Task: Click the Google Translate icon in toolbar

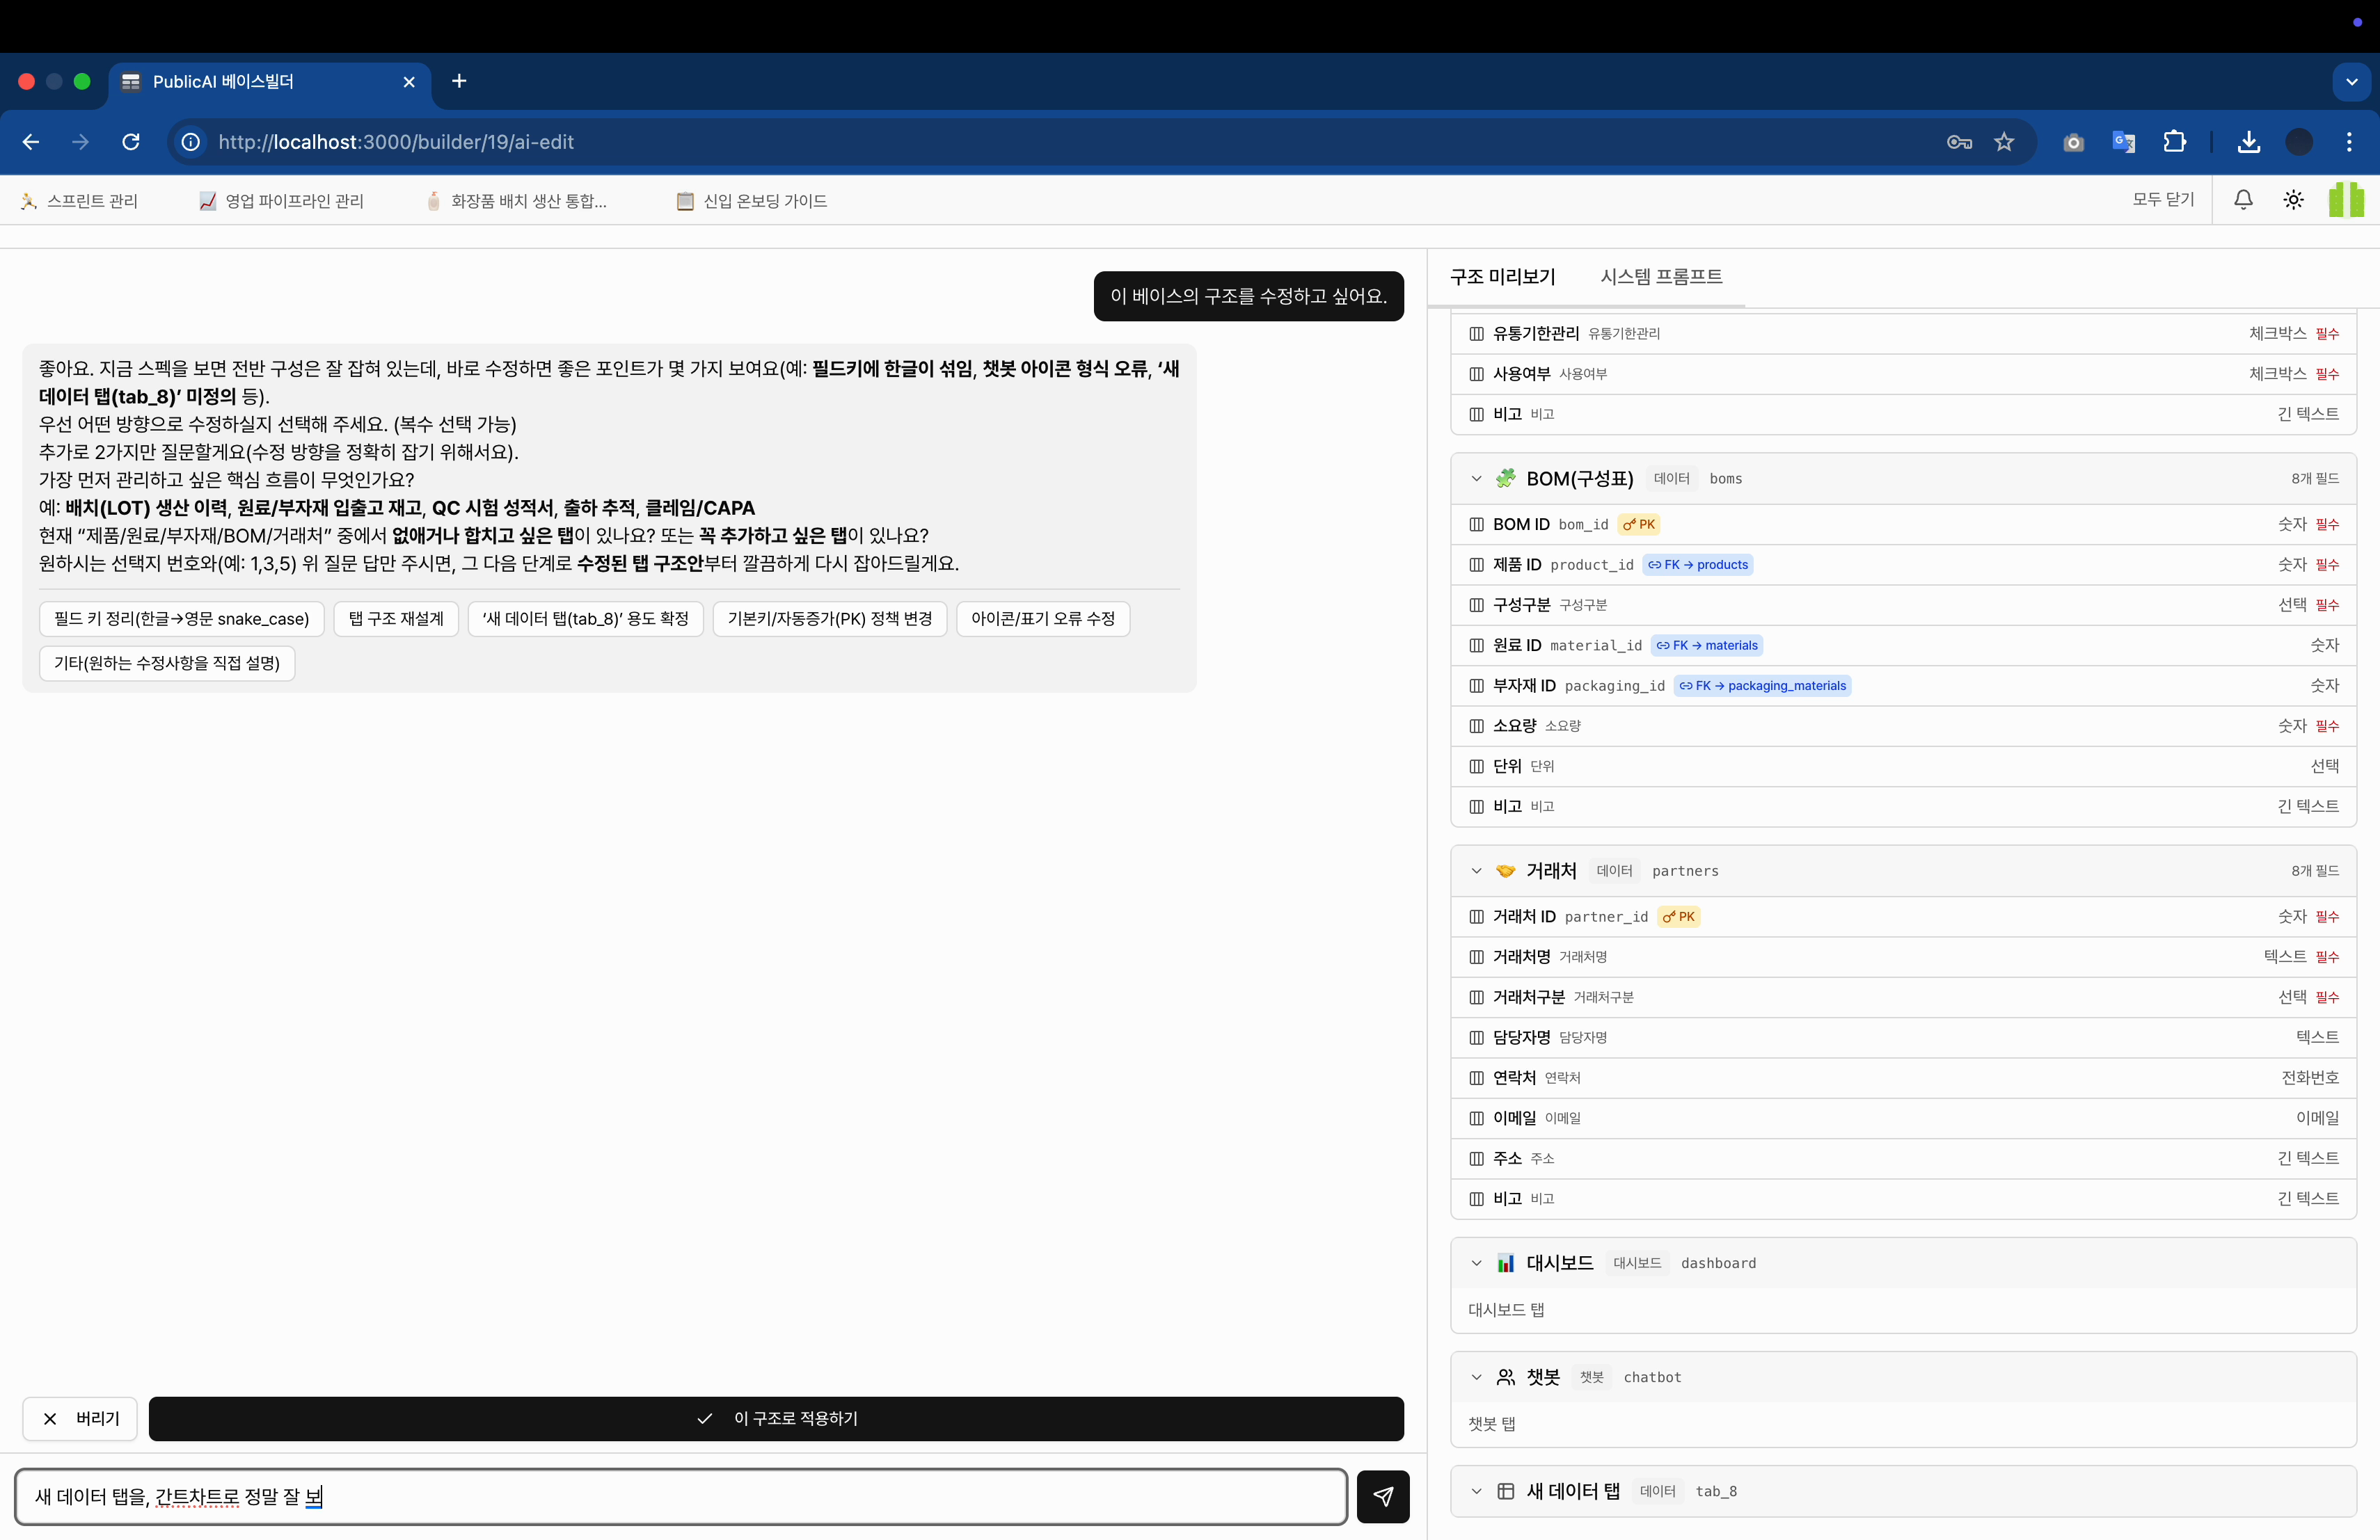Action: [x=2123, y=142]
